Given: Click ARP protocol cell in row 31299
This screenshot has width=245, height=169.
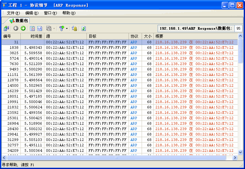Looking at the screenshot, I should click(x=134, y=140).
